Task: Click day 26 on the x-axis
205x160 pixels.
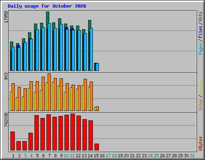Action: pyautogui.click(x=162, y=156)
